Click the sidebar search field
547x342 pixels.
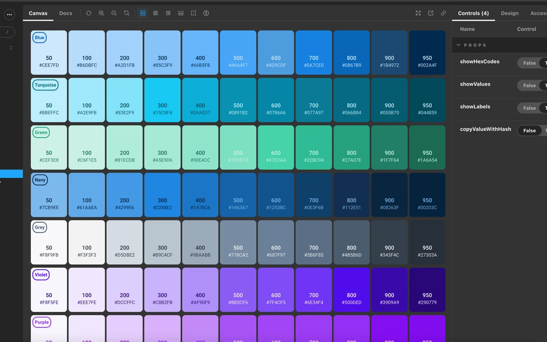coord(7,32)
